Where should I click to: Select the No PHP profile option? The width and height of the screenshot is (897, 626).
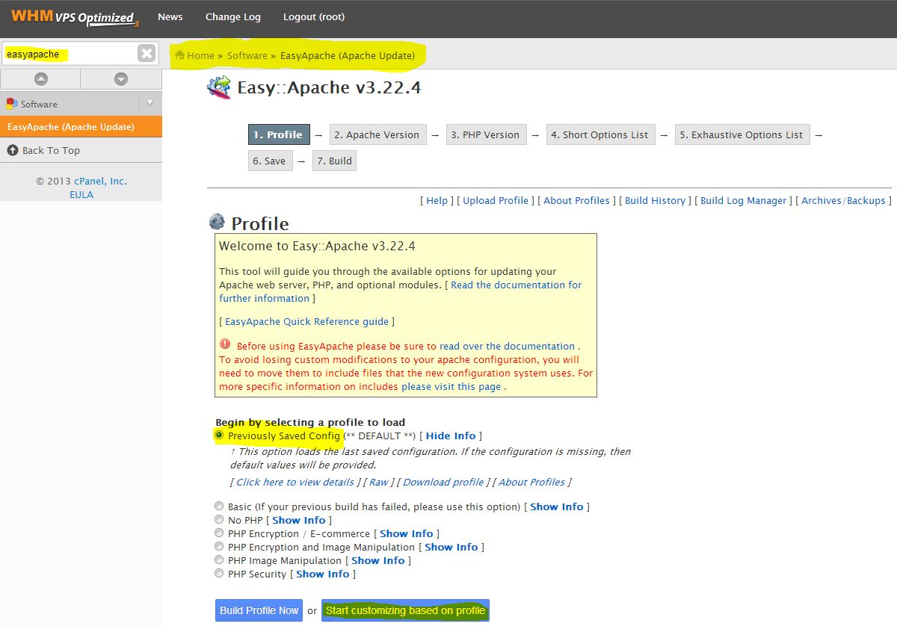219,519
